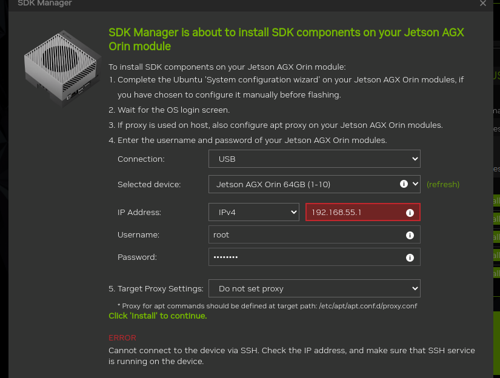Click the SDK Manager title bar text
Image resolution: width=500 pixels, height=378 pixels.
(45, 3)
